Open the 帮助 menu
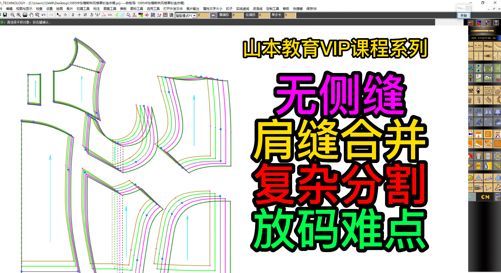Screen dimensions: 501x273 point(286,9)
